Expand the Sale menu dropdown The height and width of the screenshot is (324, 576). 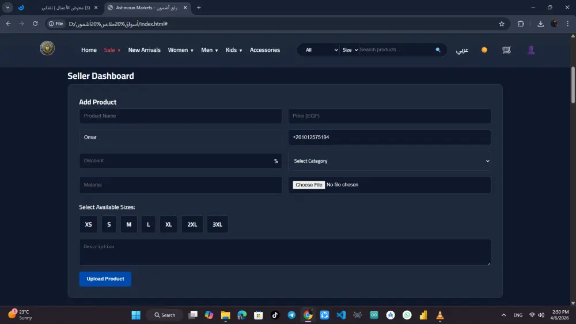[x=112, y=50]
